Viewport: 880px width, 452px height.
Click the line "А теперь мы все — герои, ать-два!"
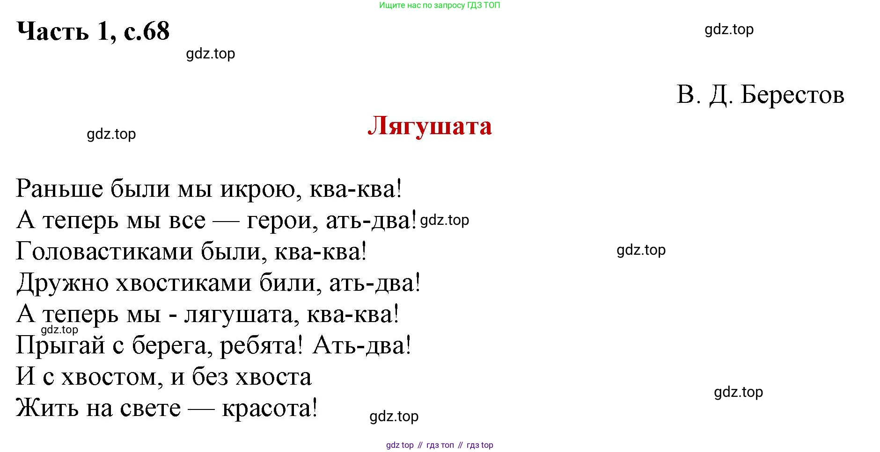pos(216,220)
